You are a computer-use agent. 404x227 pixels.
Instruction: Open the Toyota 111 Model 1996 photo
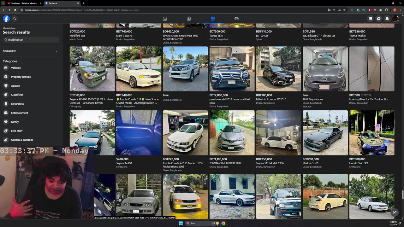[x=278, y=133]
